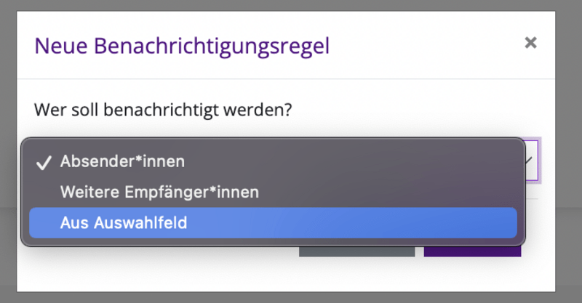
Task: Click the Neue Benachrichtigungsregel title text
Action: tap(182, 47)
